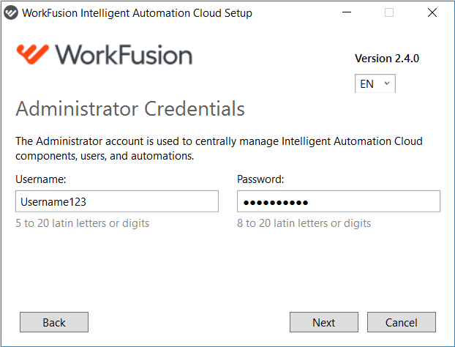455x347 pixels.
Task: Close the setup window
Action: click(432, 12)
